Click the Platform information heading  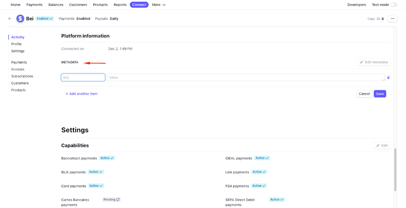85,36
